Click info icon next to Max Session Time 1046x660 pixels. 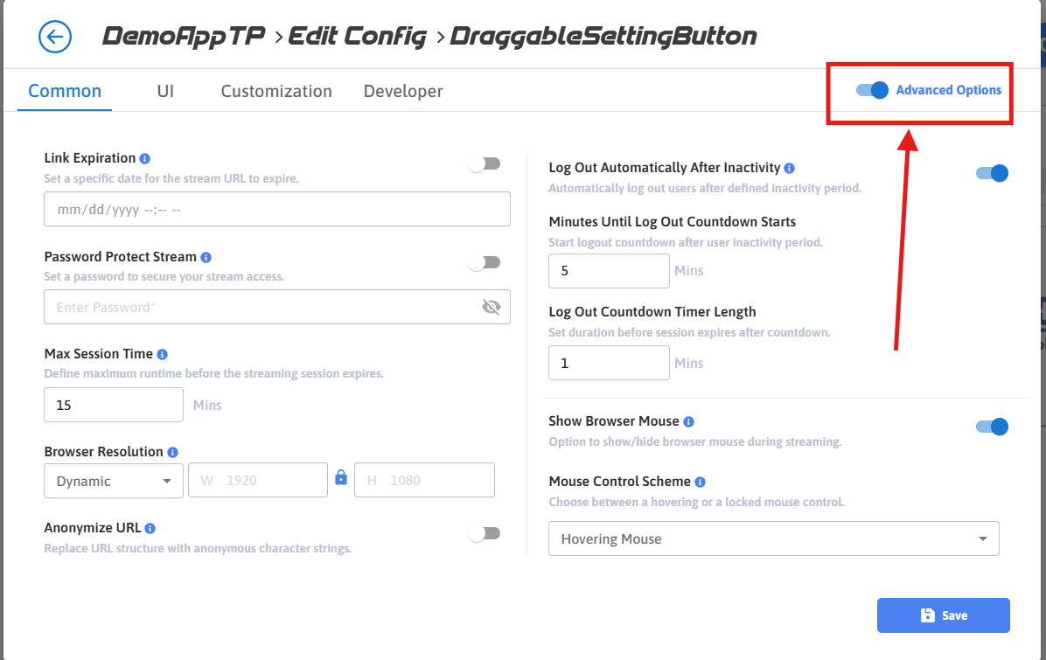click(163, 354)
